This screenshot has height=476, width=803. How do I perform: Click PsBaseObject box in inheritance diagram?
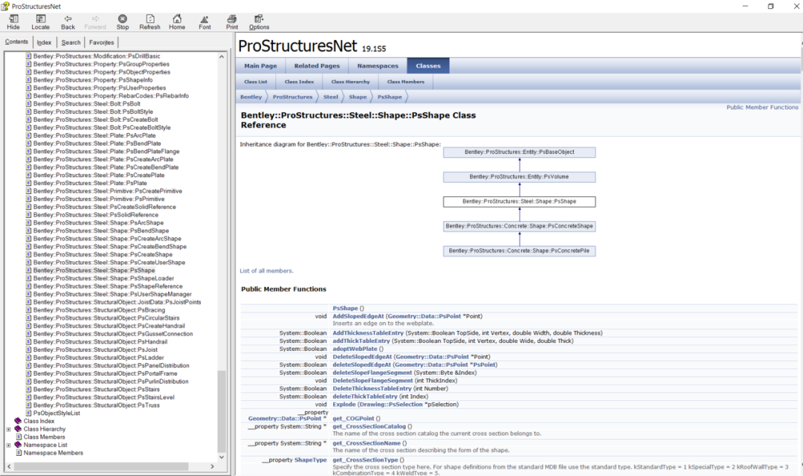tap(519, 152)
